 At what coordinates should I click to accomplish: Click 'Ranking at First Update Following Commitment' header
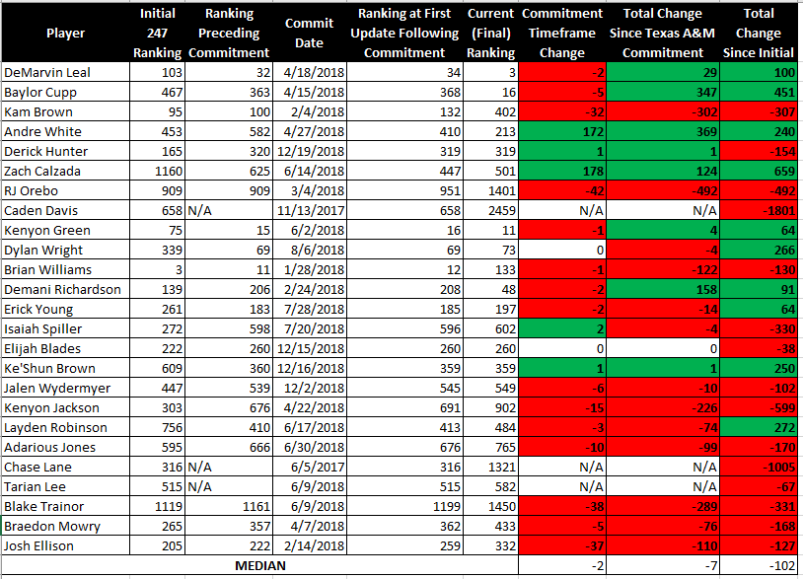pos(404,33)
